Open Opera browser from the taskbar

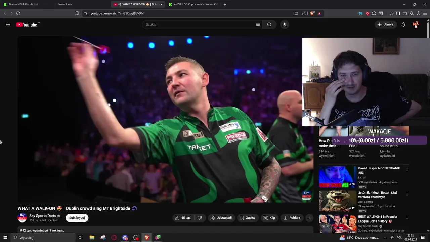click(114, 238)
